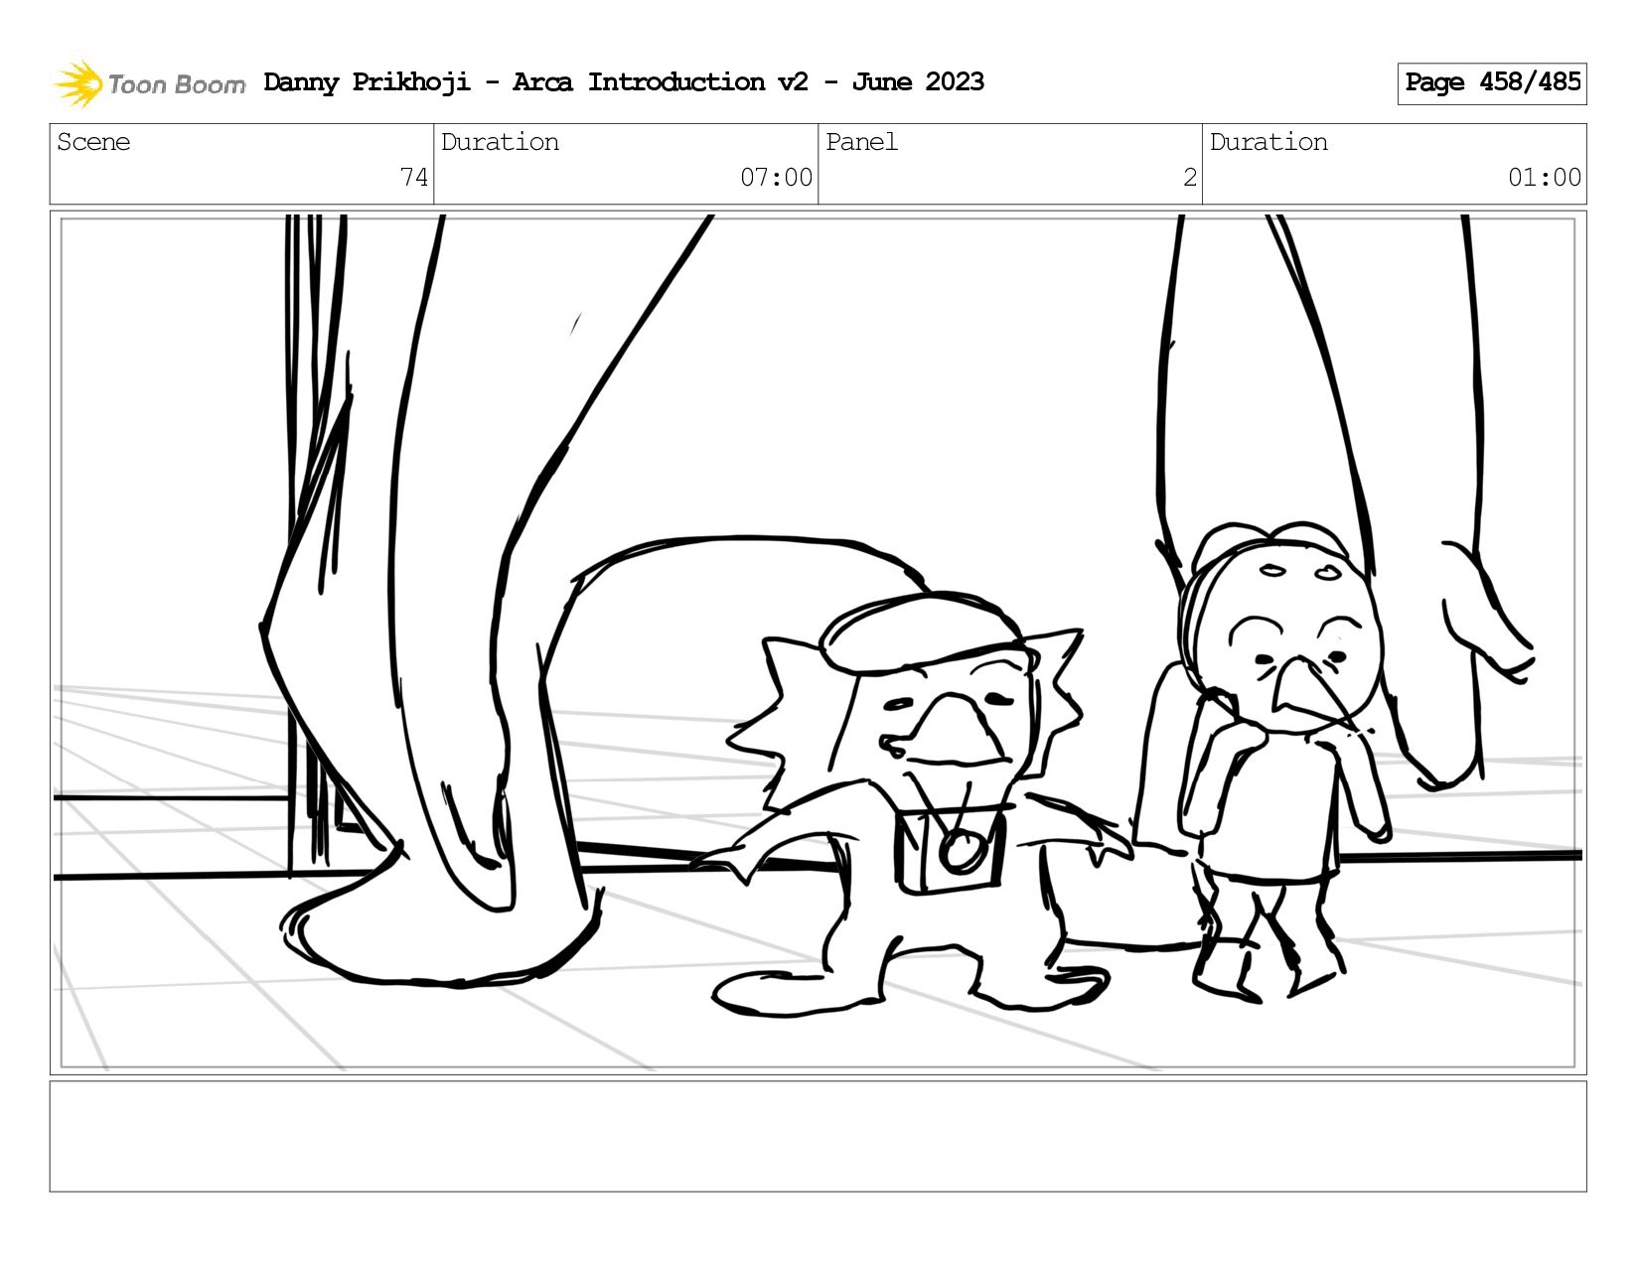Click the panel duration value '01:00'

coord(1544,178)
